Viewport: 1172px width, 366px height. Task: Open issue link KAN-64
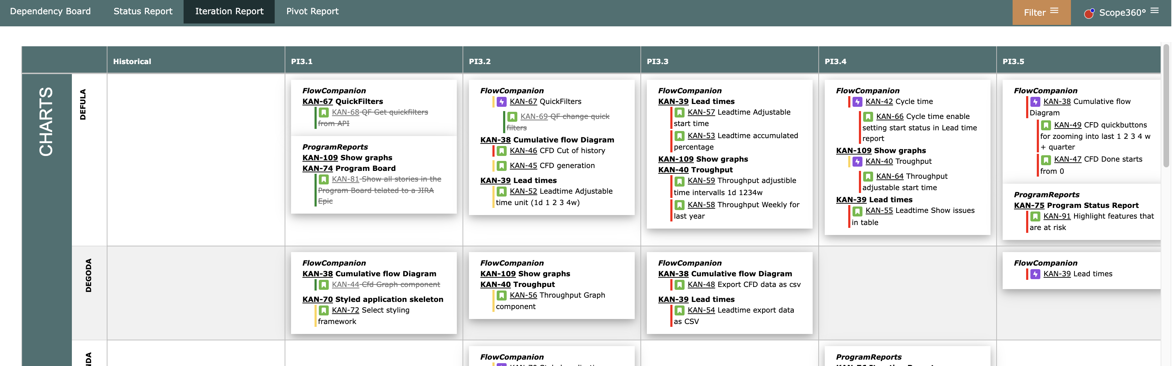click(889, 176)
